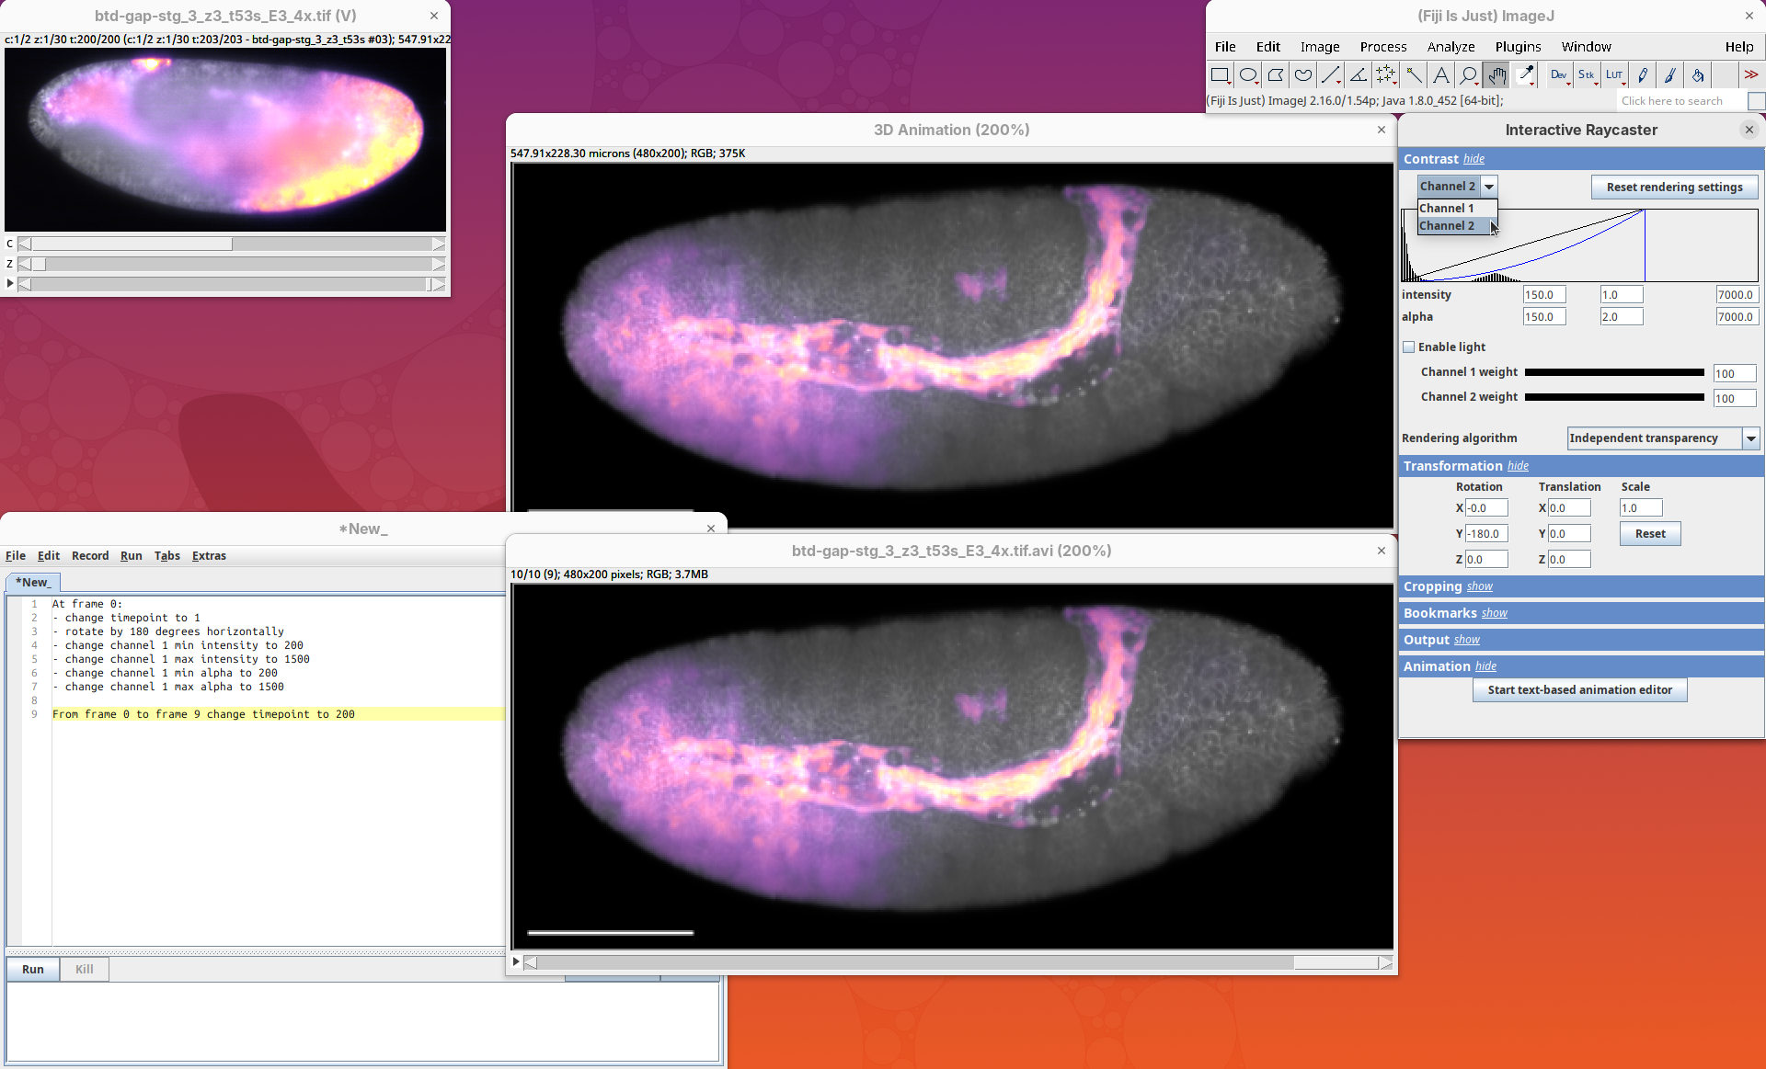
Task: Select the Flood fill tool
Action: click(x=1698, y=75)
